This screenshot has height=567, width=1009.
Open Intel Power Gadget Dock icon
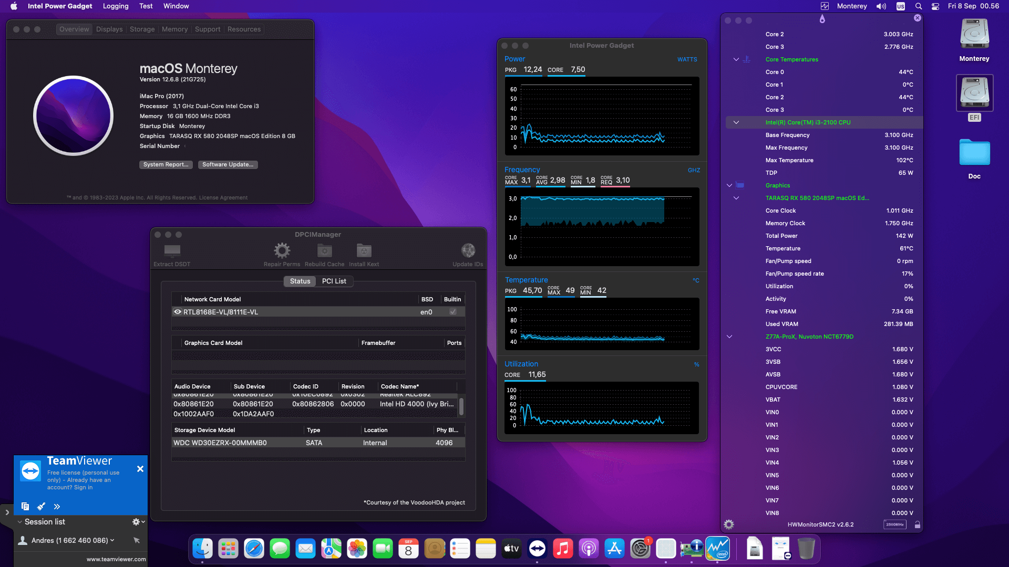[717, 549]
